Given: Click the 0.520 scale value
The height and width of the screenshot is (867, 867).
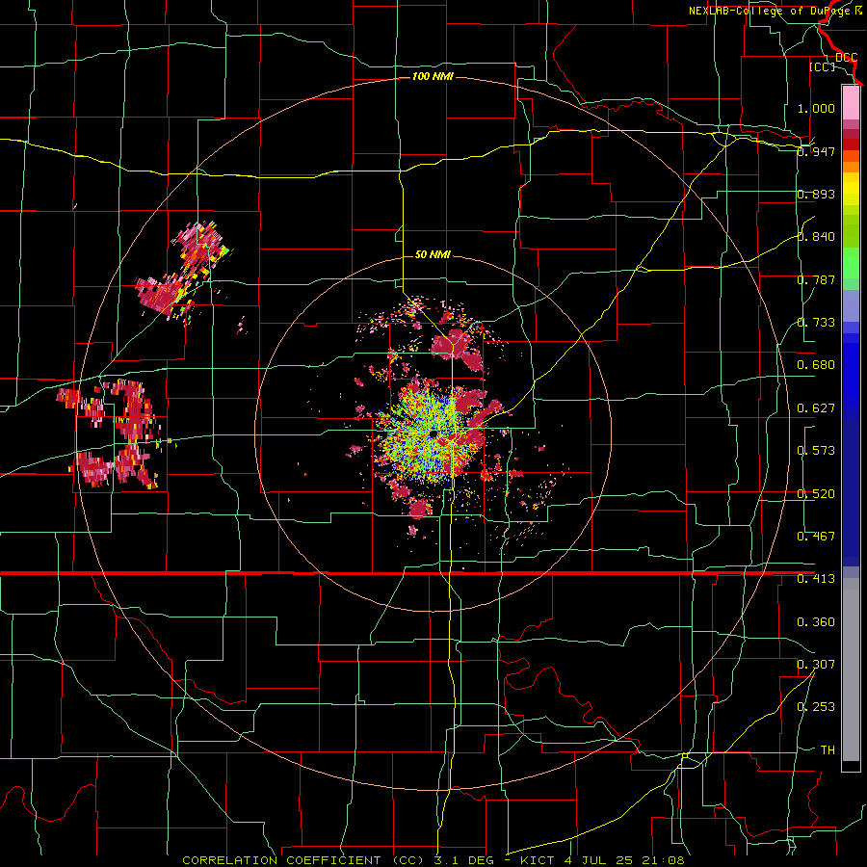Looking at the screenshot, I should coord(816,494).
